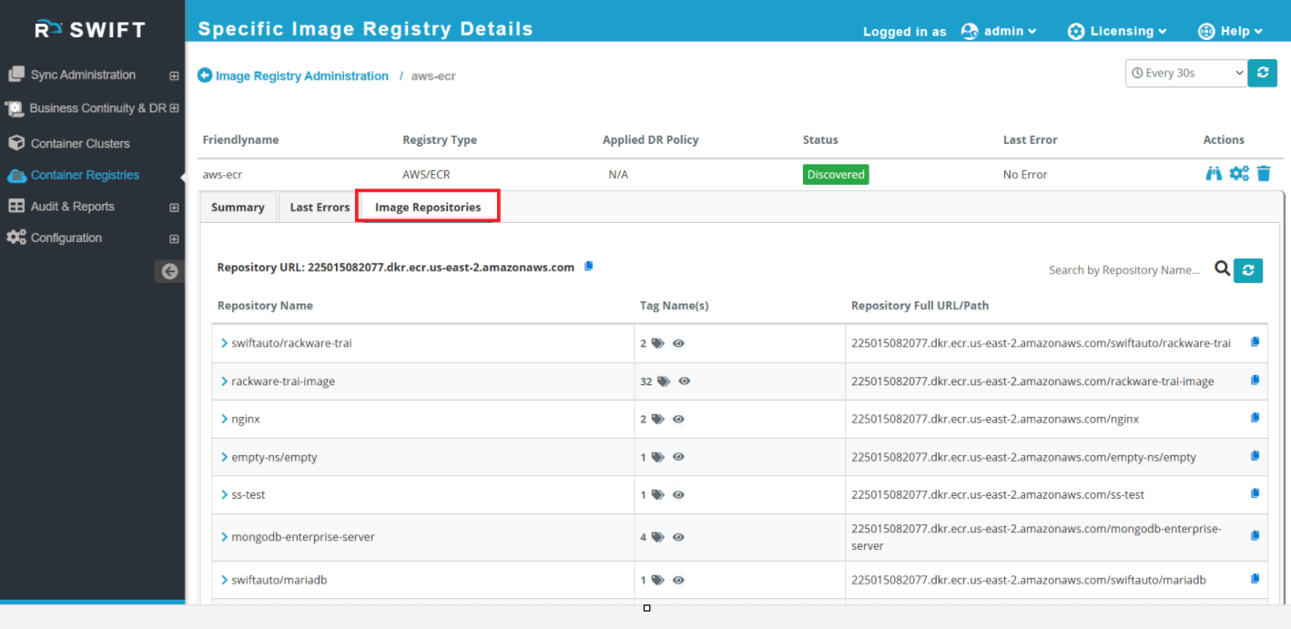Refresh the repository list with teal button
The height and width of the screenshot is (629, 1291).
(1248, 269)
